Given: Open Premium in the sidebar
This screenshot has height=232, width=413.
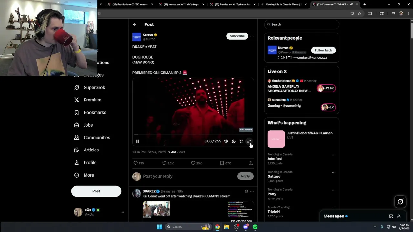Looking at the screenshot, I should click(88, 100).
